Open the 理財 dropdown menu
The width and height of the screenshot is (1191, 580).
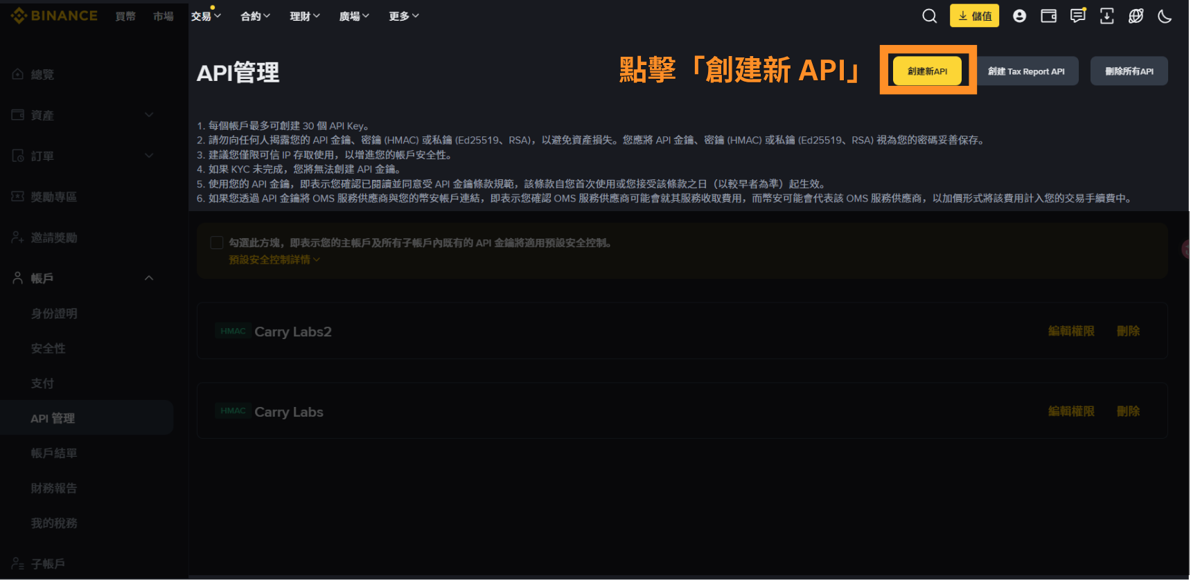[x=305, y=16]
